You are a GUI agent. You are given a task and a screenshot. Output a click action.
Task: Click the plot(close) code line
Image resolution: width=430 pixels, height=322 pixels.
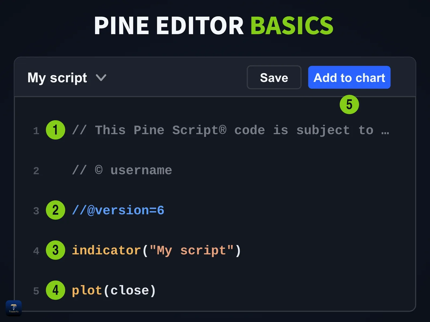(x=114, y=290)
